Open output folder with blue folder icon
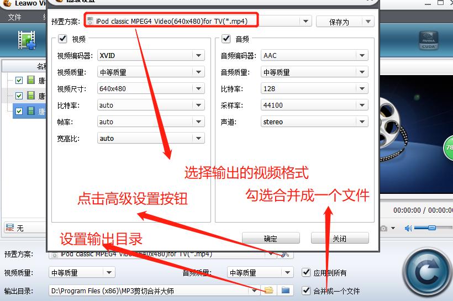 coord(286,291)
